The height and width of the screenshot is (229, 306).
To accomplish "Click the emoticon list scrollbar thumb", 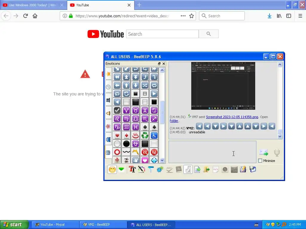I will [162, 112].
